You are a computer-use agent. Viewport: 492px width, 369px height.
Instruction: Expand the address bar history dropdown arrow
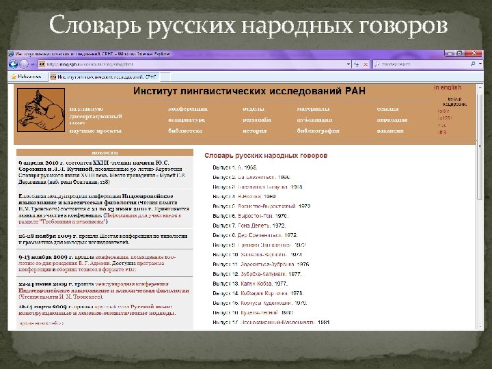tap(348, 64)
